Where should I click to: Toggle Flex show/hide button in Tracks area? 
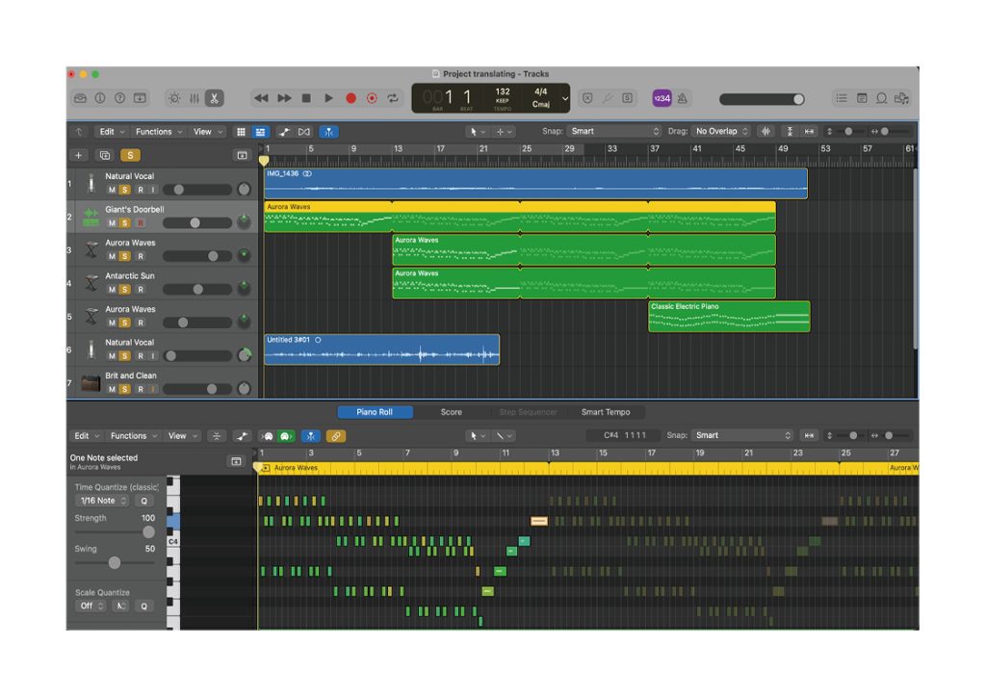304,132
